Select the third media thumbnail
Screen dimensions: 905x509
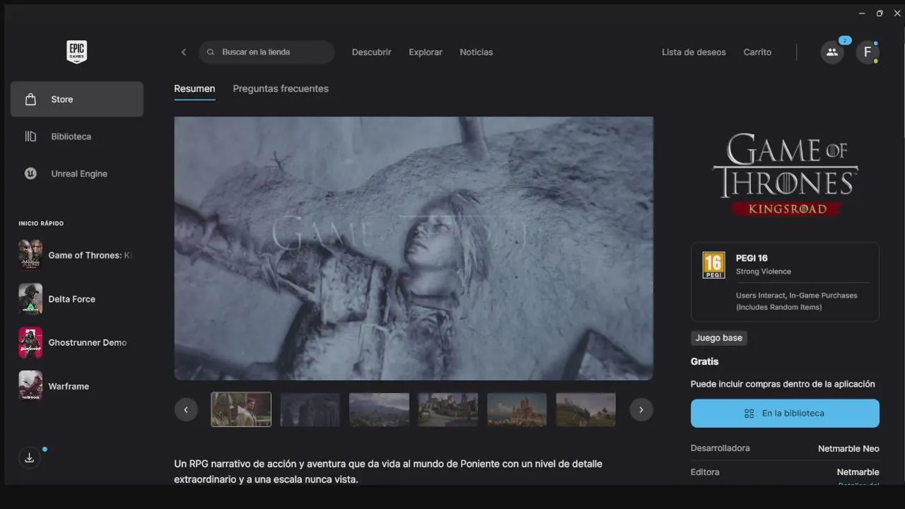click(x=379, y=409)
